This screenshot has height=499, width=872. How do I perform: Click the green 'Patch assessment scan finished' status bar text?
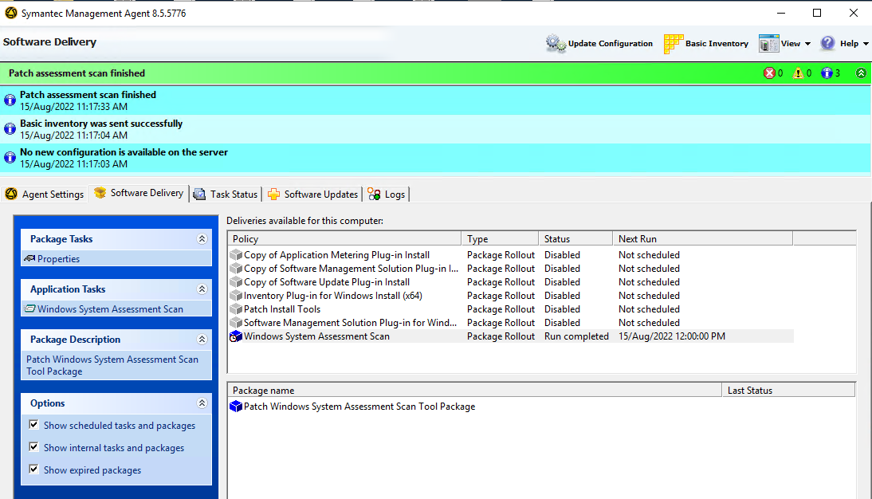[77, 73]
